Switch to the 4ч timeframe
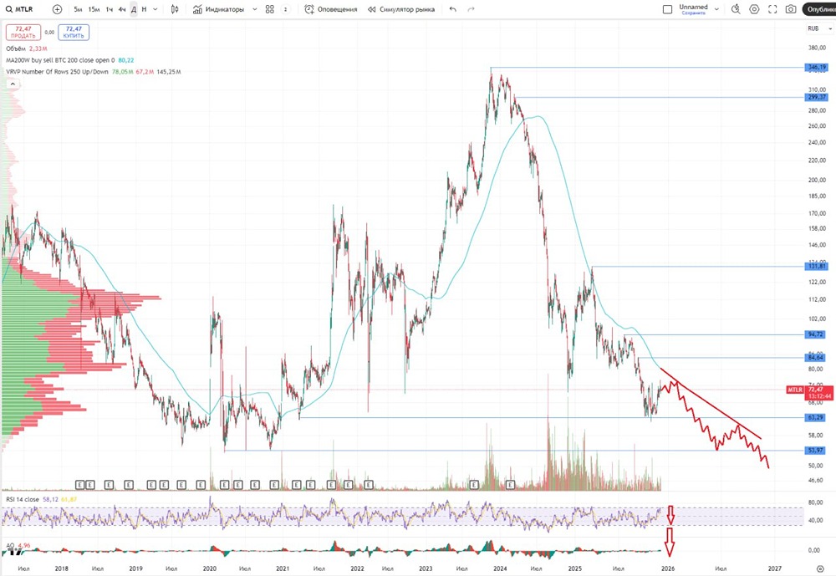Viewport: 836px width, 576px height. (x=122, y=9)
